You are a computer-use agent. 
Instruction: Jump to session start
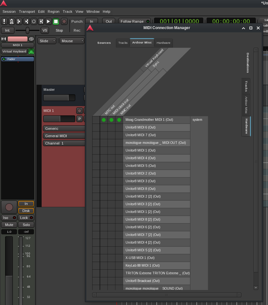(x=19, y=21)
